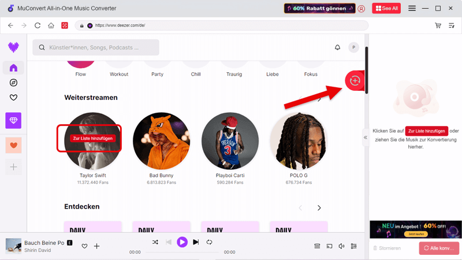Click the red service switch icon

(x=65, y=25)
